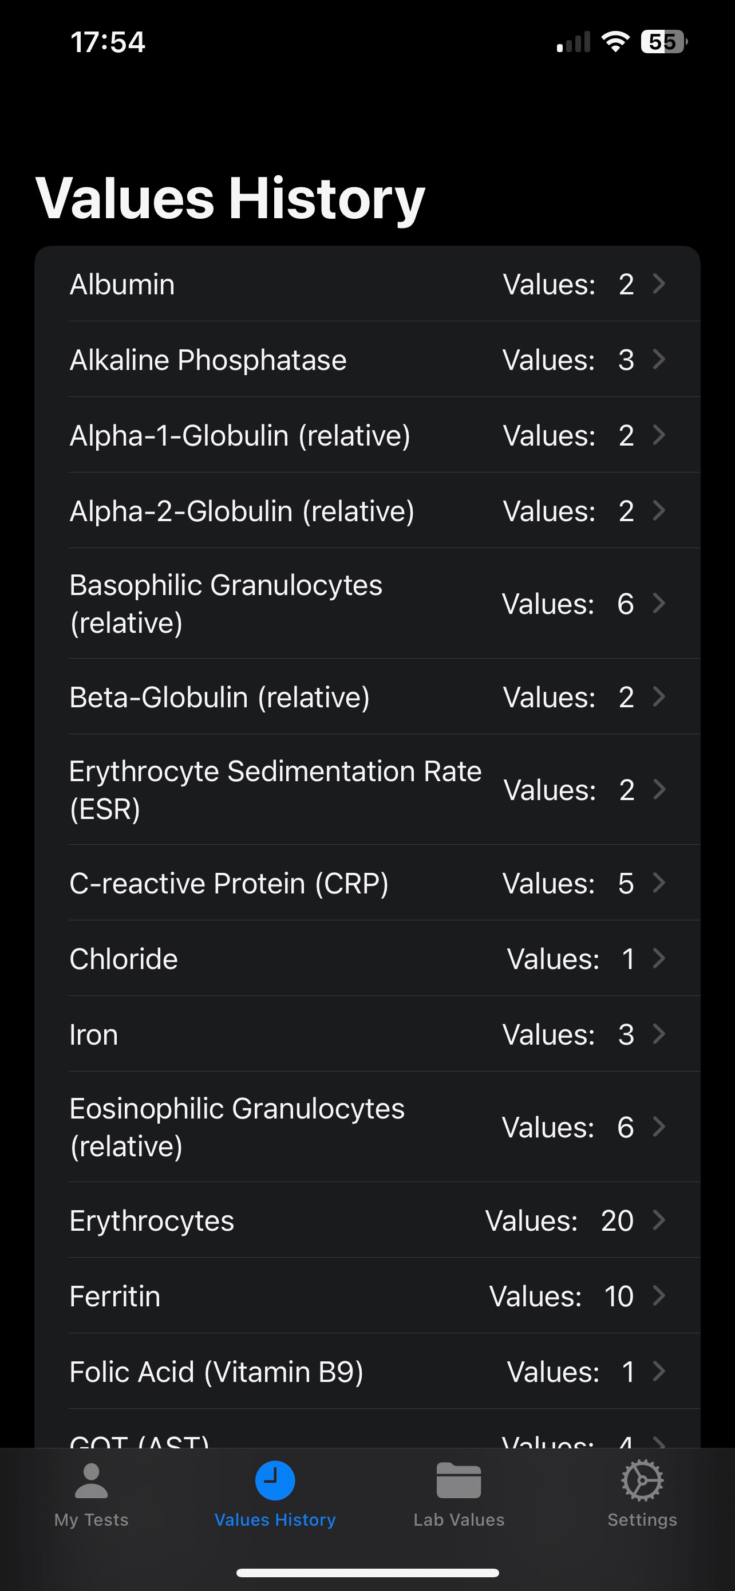
Task: Tap the Wi-Fi status icon
Action: click(615, 42)
